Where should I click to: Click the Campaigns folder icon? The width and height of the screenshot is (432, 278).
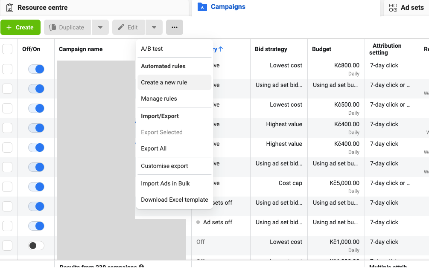tap(202, 7)
